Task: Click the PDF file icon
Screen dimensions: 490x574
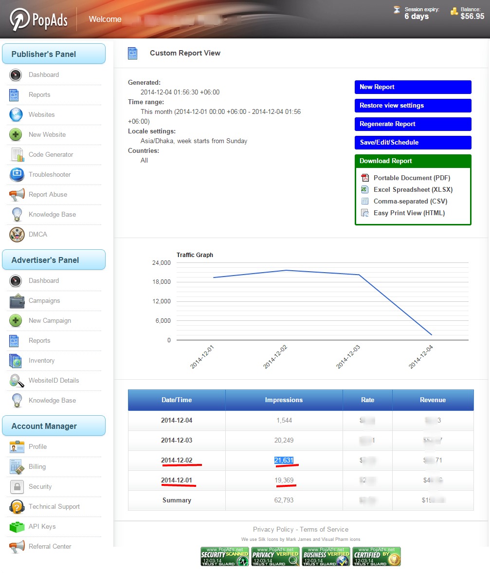Action: pyautogui.click(x=365, y=178)
